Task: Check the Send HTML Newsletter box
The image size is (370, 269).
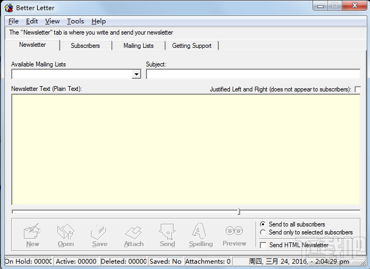Action: (263, 245)
